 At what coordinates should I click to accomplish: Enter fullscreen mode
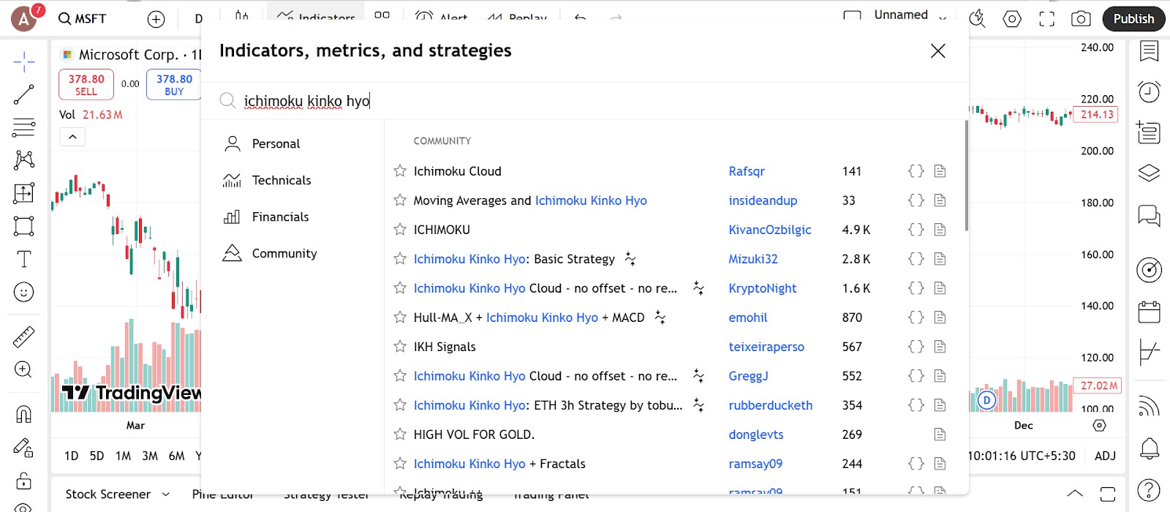coord(1047,19)
